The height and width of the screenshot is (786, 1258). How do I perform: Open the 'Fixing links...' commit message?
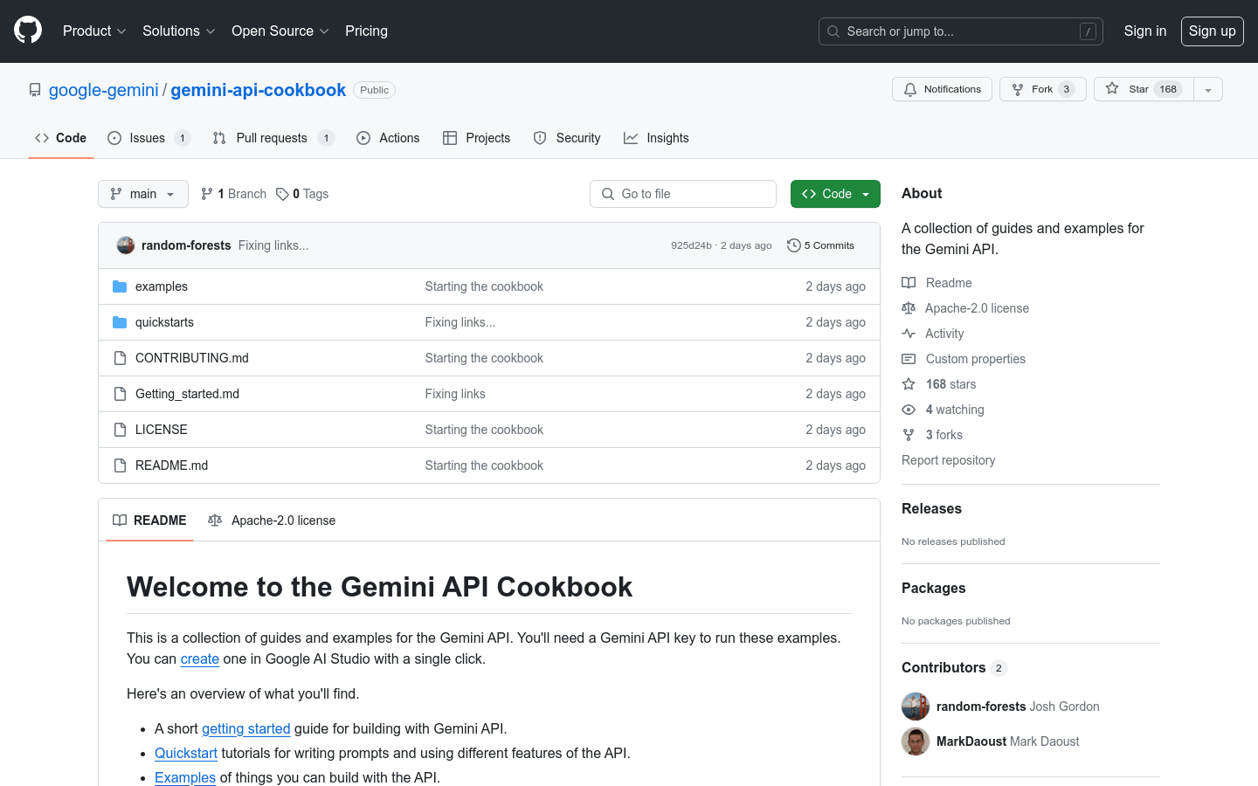tap(273, 245)
